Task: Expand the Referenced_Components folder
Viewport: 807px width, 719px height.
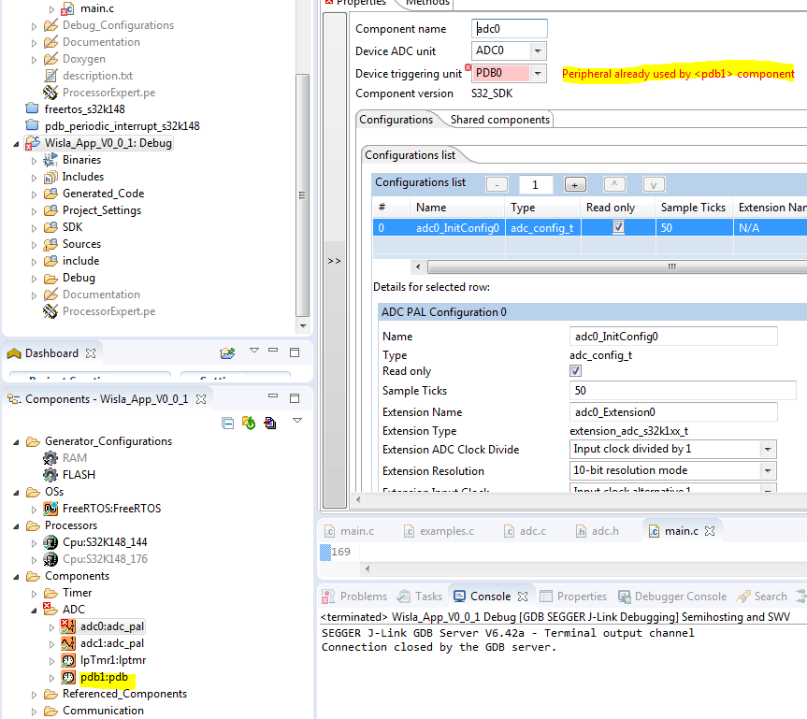Action: point(34,695)
